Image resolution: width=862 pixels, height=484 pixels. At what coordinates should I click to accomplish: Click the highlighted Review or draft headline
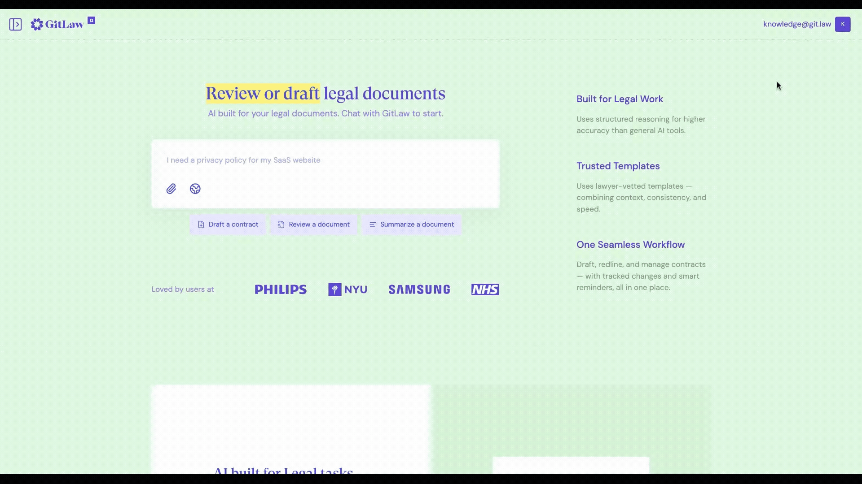click(263, 93)
